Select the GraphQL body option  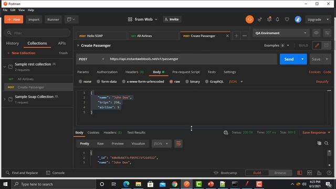pos(214,82)
